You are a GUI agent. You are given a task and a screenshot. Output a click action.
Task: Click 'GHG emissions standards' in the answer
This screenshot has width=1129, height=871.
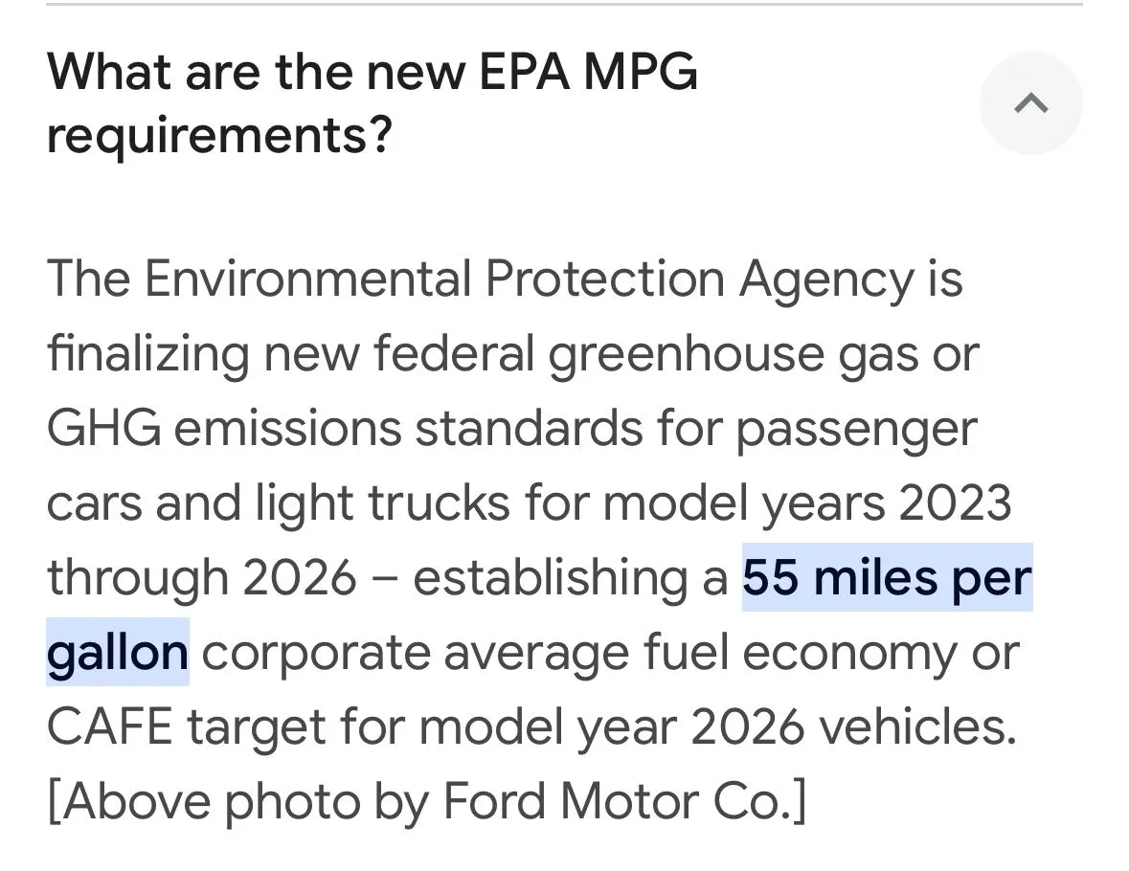point(345,428)
